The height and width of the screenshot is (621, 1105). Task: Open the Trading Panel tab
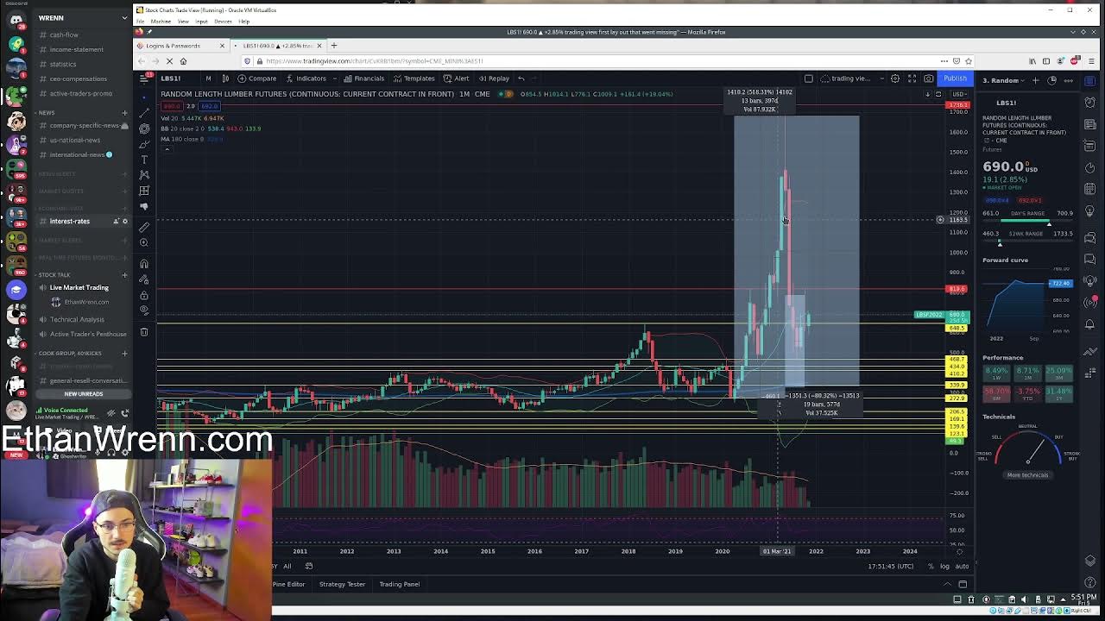(x=399, y=584)
